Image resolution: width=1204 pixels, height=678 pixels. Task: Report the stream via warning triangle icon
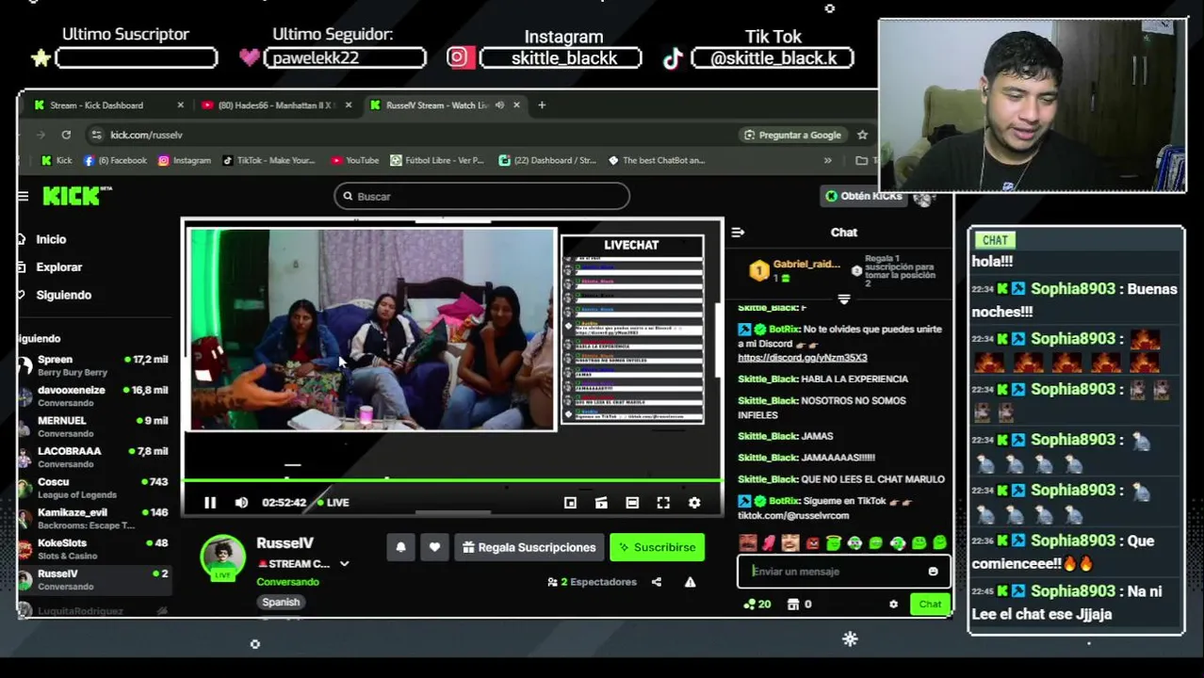point(690,582)
